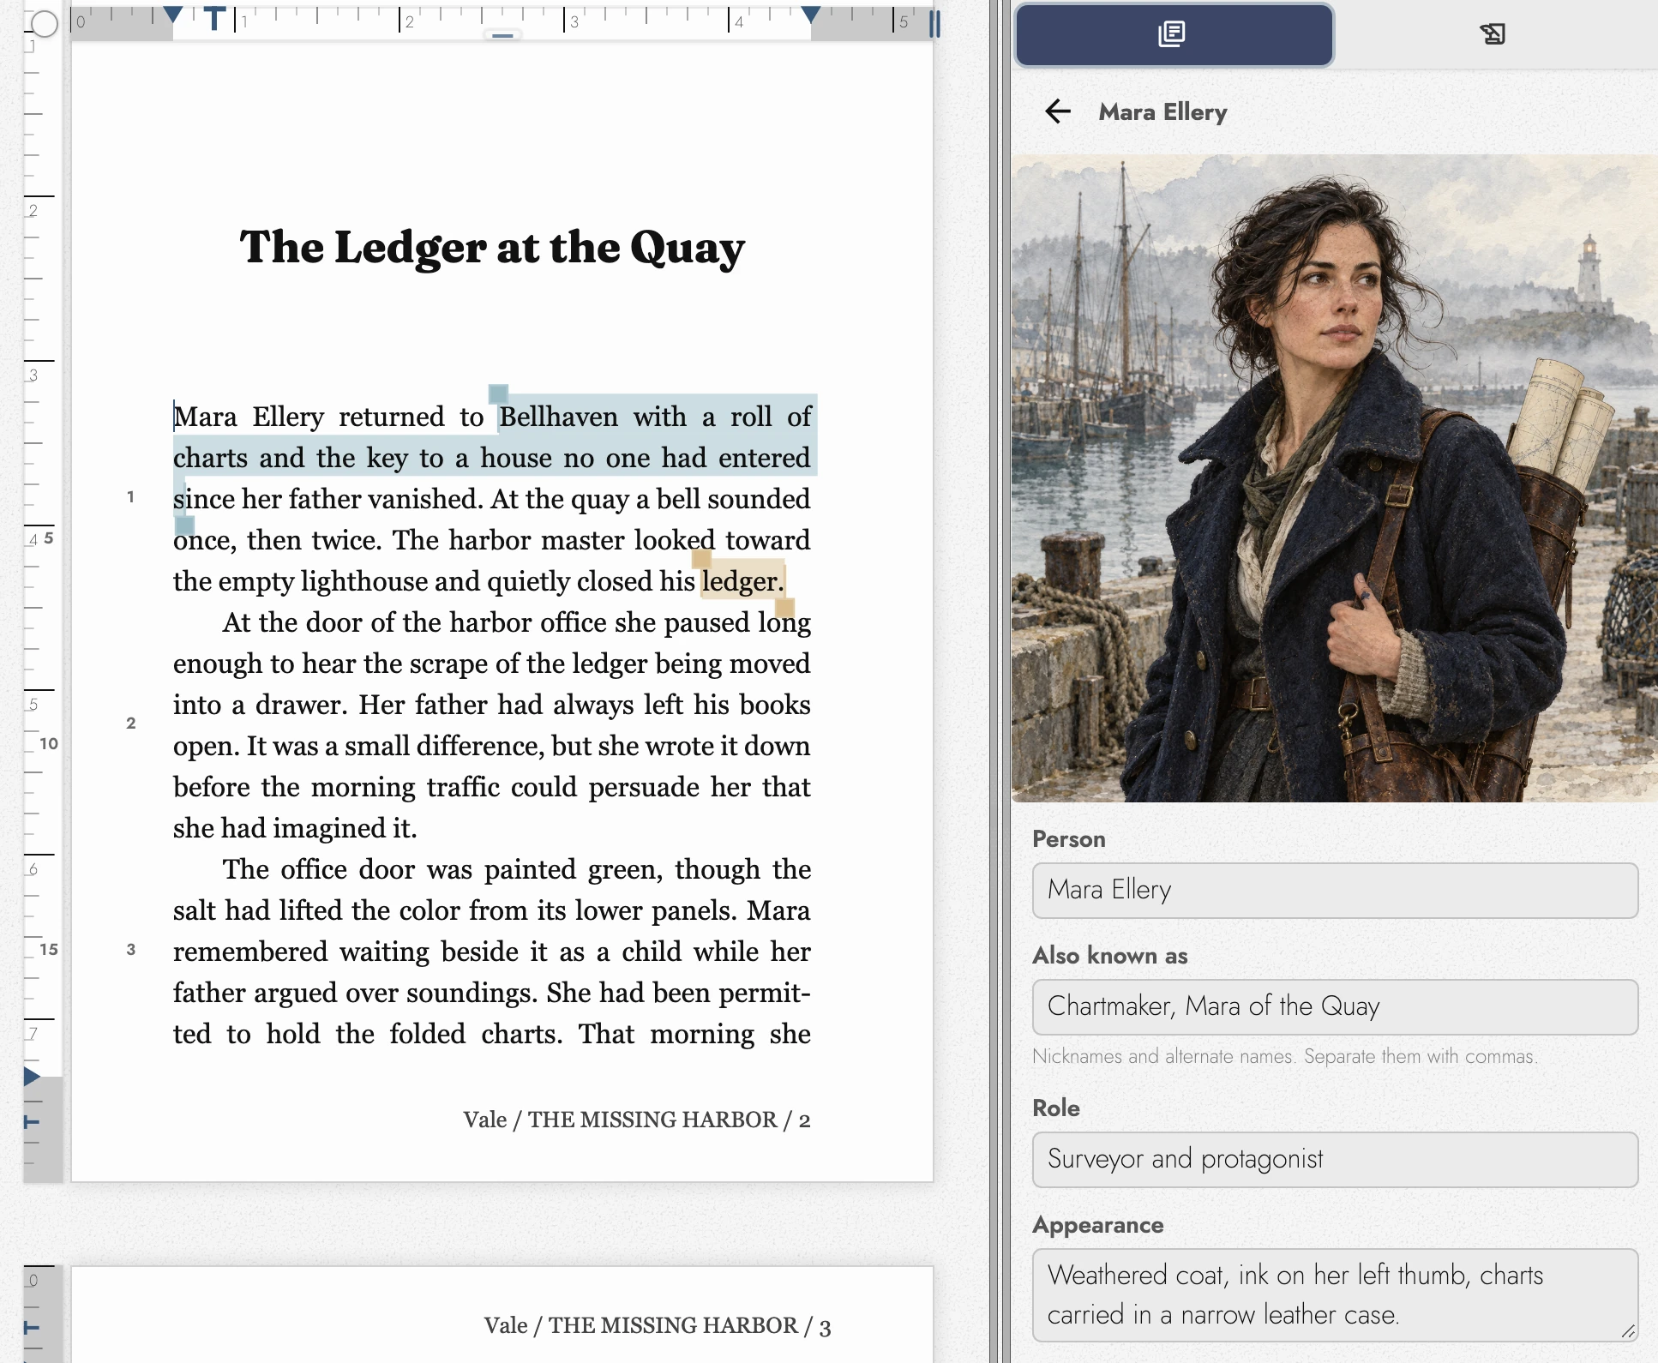This screenshot has height=1363, width=1658.
Task: Select the blue triangle marker on the vertical ruler
Action: tap(33, 1077)
